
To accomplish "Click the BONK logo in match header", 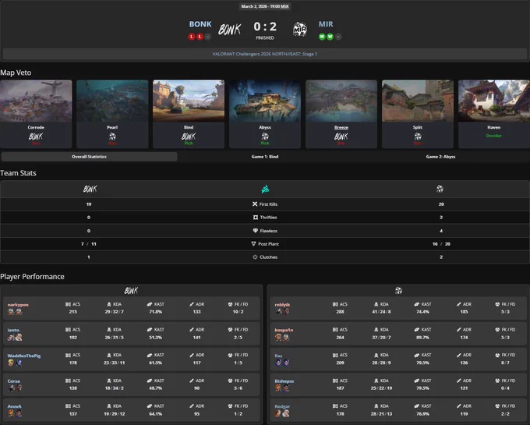I will click(x=229, y=30).
